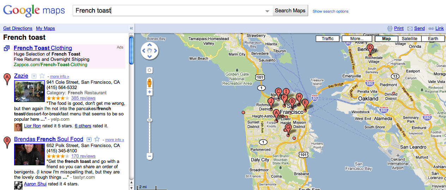The height and width of the screenshot is (190, 446).
Task: Click the Search Maps button
Action: pyautogui.click(x=290, y=11)
